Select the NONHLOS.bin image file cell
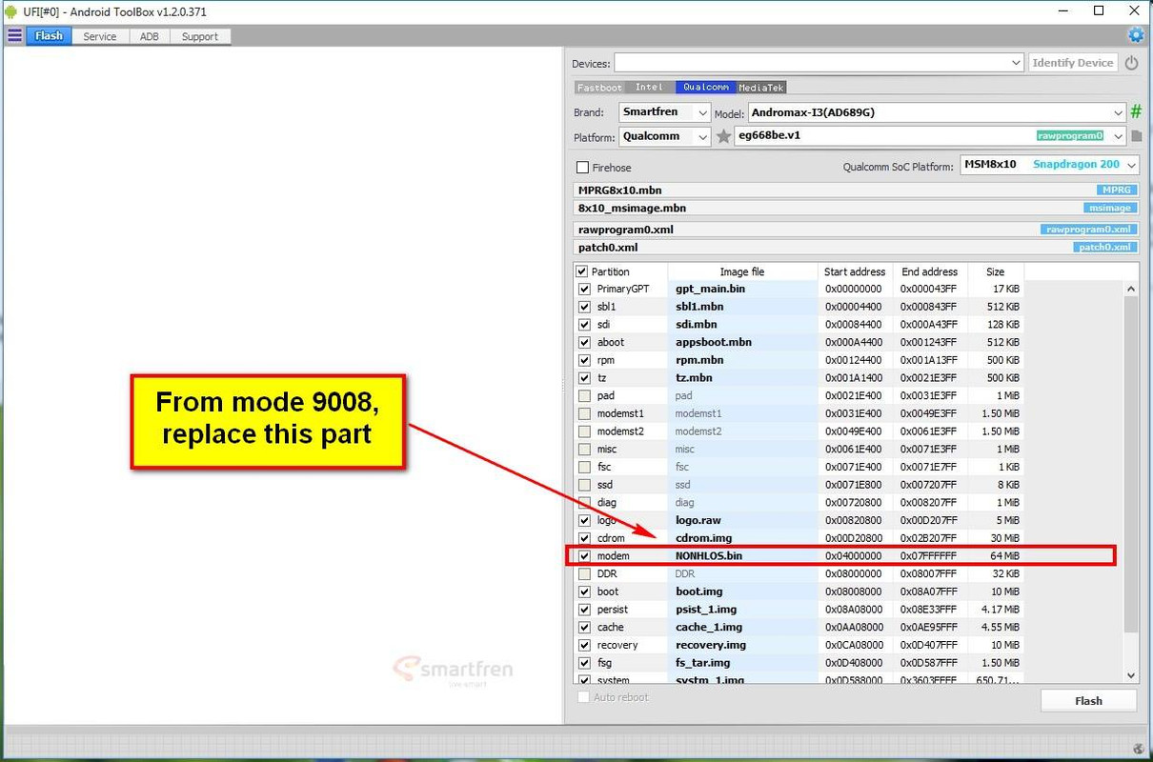This screenshot has height=762, width=1153. coord(742,556)
